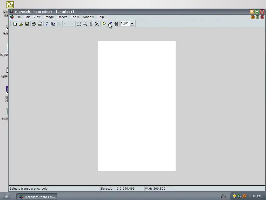The height and width of the screenshot is (200, 266).
Task: Click the W,H: 300,500 status text
Action: (x=155, y=189)
